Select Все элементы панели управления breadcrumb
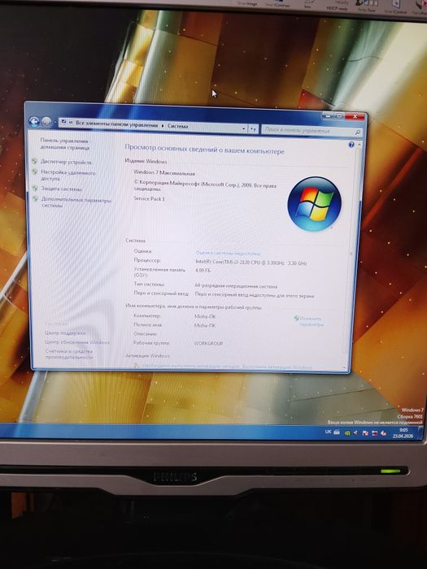Image resolution: width=427 pixels, height=569 pixels. pyautogui.click(x=116, y=124)
